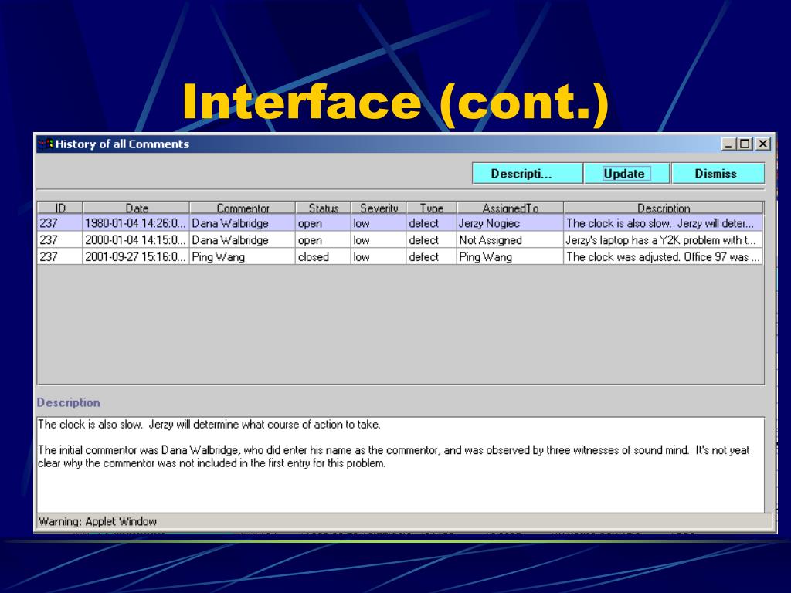The image size is (791, 593).
Task: Click 'defect' type in the Jerzy Nogiec row
Action: (x=431, y=223)
